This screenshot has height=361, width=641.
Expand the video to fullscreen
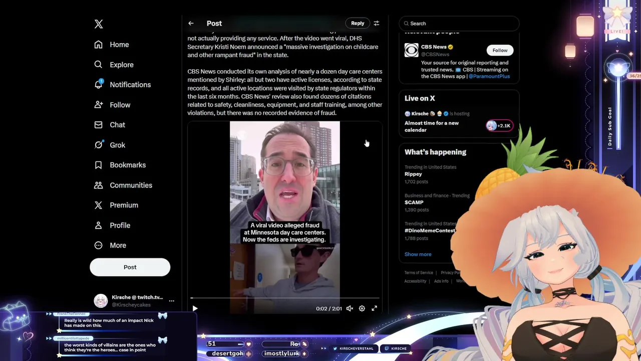[x=374, y=308]
